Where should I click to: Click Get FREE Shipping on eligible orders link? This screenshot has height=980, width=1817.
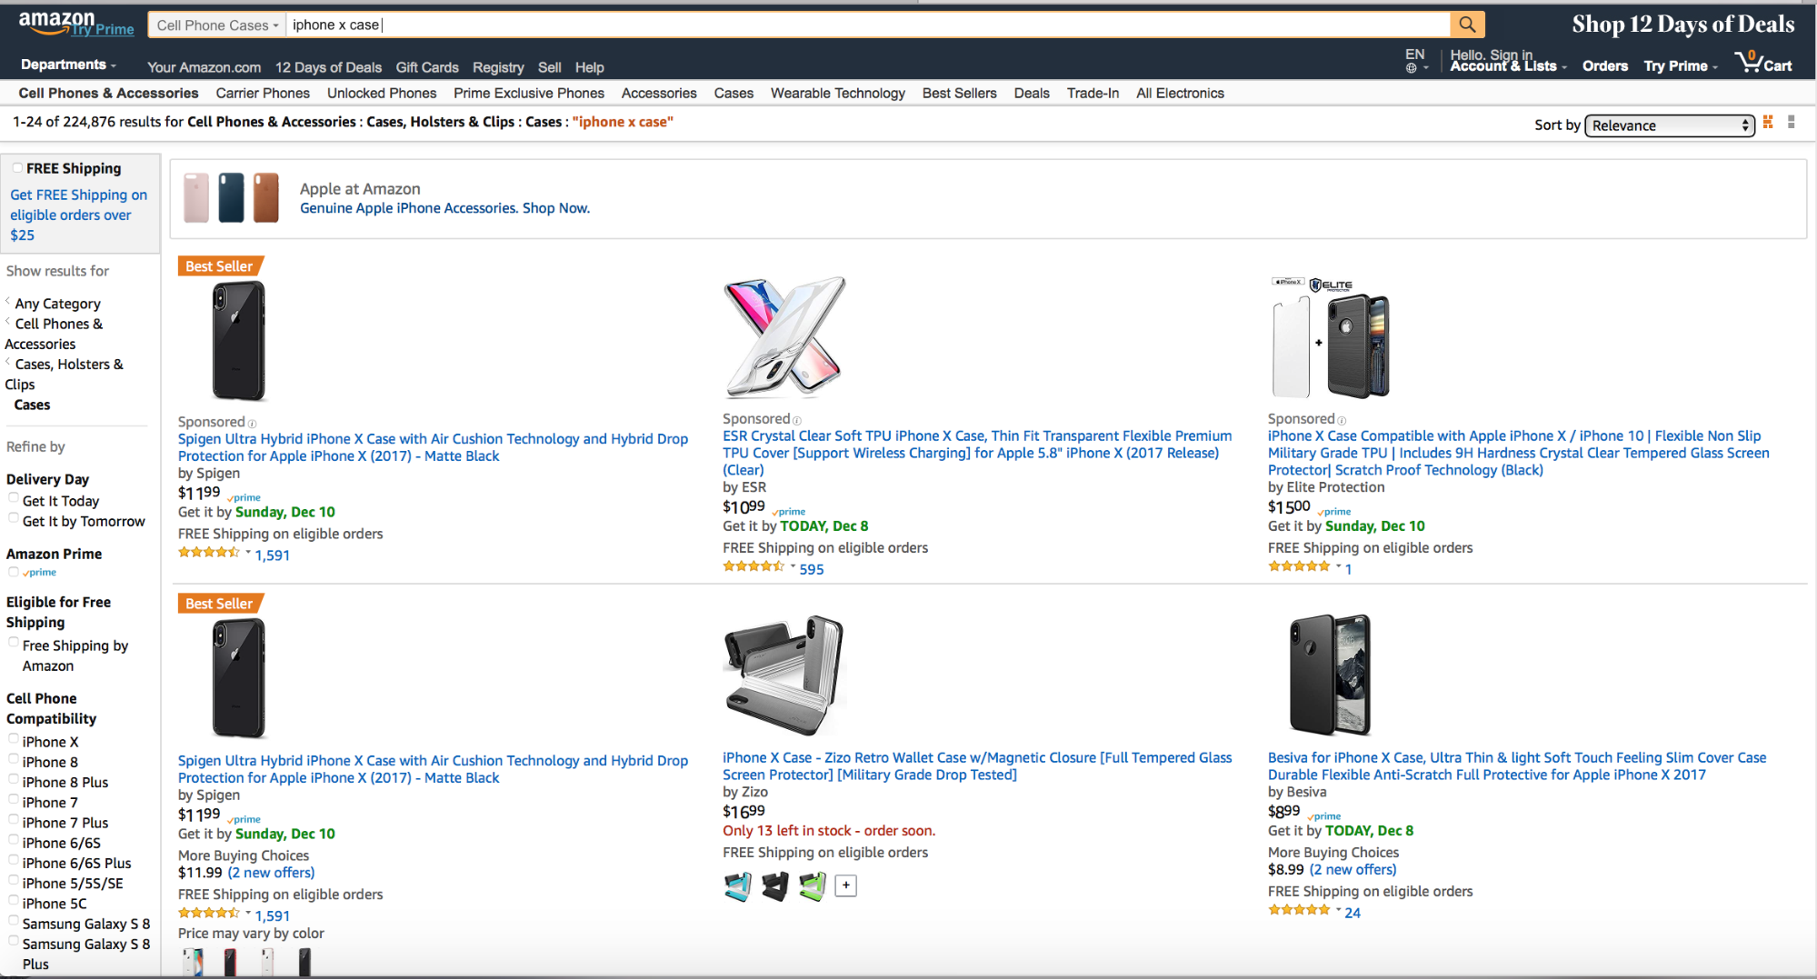[78, 215]
